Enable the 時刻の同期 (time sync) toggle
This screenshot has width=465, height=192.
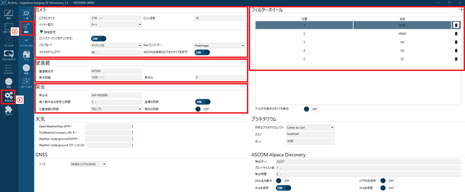point(203,109)
